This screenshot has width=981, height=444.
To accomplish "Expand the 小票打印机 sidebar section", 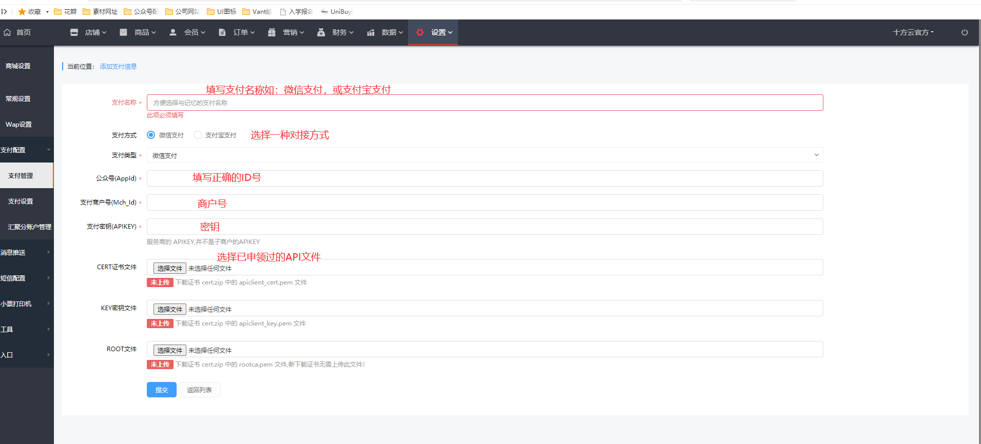I will click(27, 304).
